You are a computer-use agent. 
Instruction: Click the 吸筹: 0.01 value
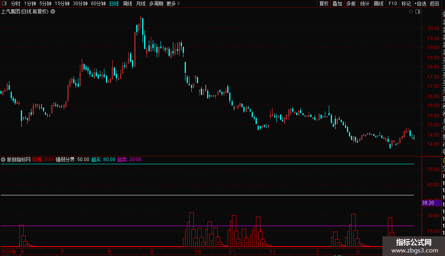click(x=43, y=160)
